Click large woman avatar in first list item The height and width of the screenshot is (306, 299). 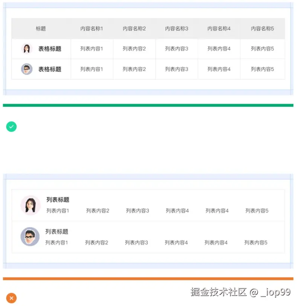point(31,205)
